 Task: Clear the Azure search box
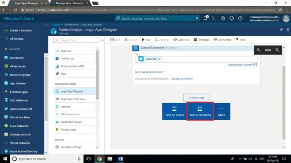197,18
